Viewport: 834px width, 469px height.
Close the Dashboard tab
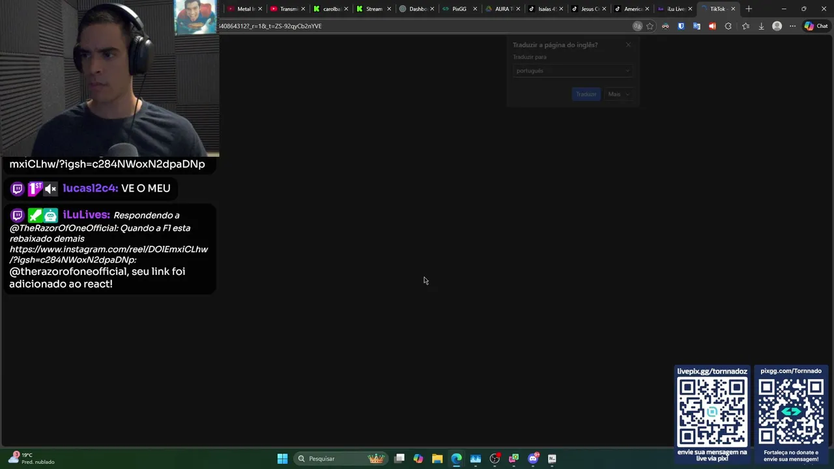(x=432, y=9)
